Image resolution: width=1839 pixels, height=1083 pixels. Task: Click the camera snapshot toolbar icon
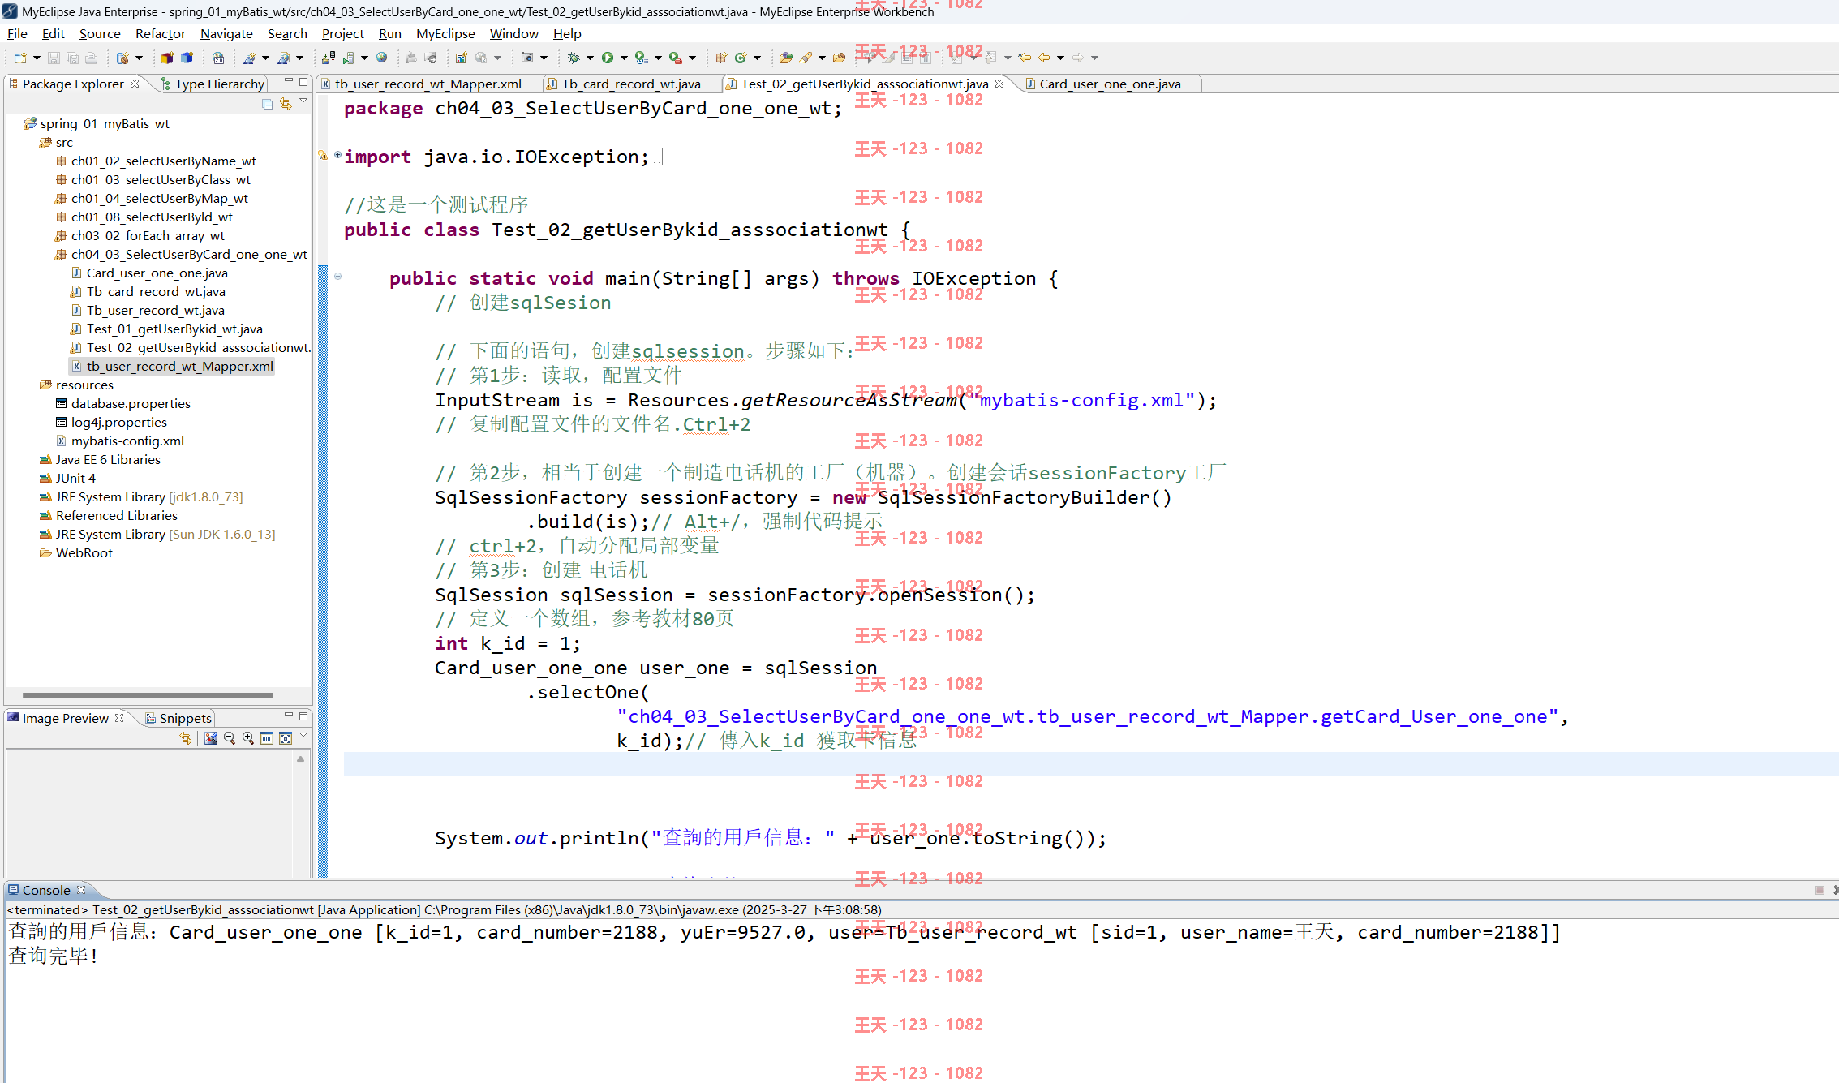click(527, 58)
